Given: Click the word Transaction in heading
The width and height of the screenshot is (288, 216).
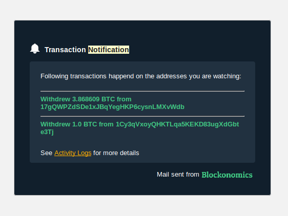Looking at the screenshot, I should [65, 50].
